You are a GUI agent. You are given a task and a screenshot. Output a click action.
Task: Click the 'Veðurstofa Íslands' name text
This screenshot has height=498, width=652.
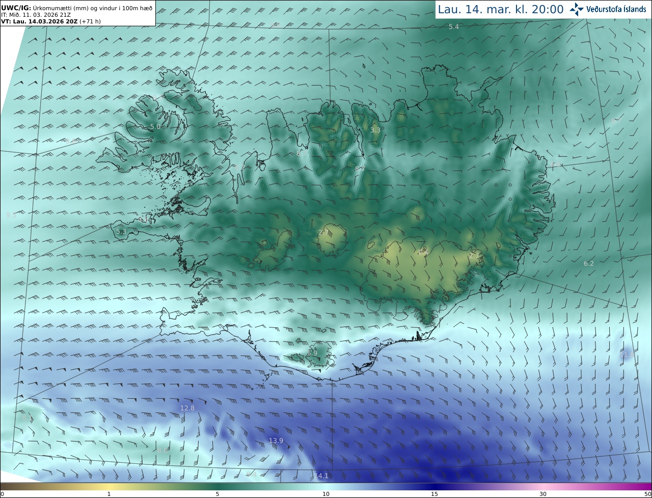(x=616, y=9)
